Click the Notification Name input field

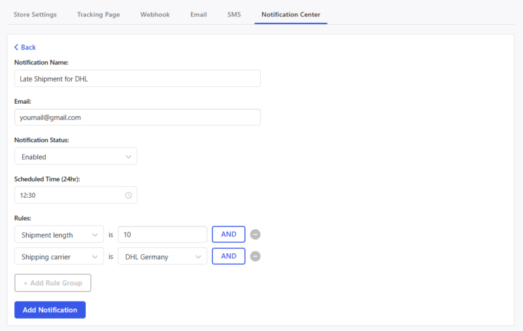pyautogui.click(x=137, y=78)
